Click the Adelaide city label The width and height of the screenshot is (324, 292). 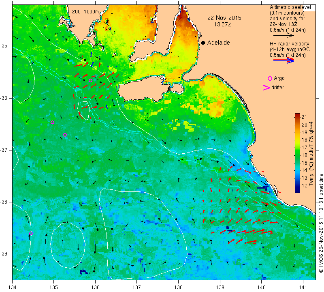[218, 43]
